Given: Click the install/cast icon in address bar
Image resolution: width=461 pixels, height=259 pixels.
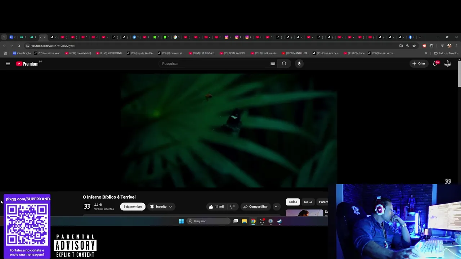Looking at the screenshot, I should tap(401, 46).
